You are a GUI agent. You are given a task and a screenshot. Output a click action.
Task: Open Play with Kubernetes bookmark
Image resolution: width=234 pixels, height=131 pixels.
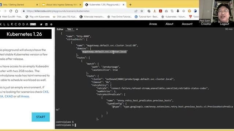(x=38, y=17)
